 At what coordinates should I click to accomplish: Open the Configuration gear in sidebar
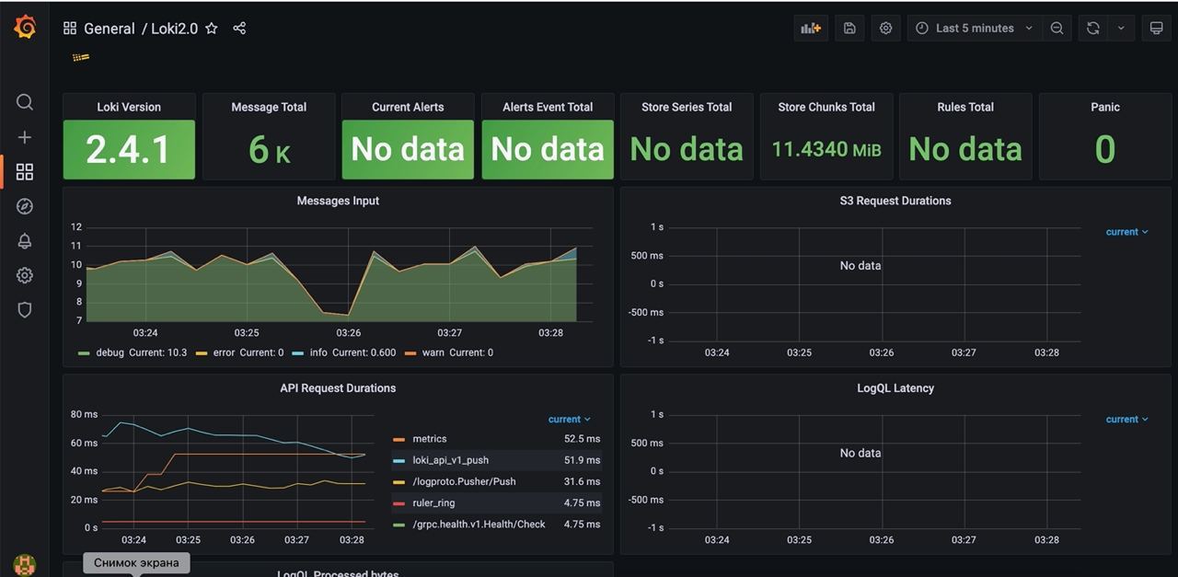(x=25, y=275)
